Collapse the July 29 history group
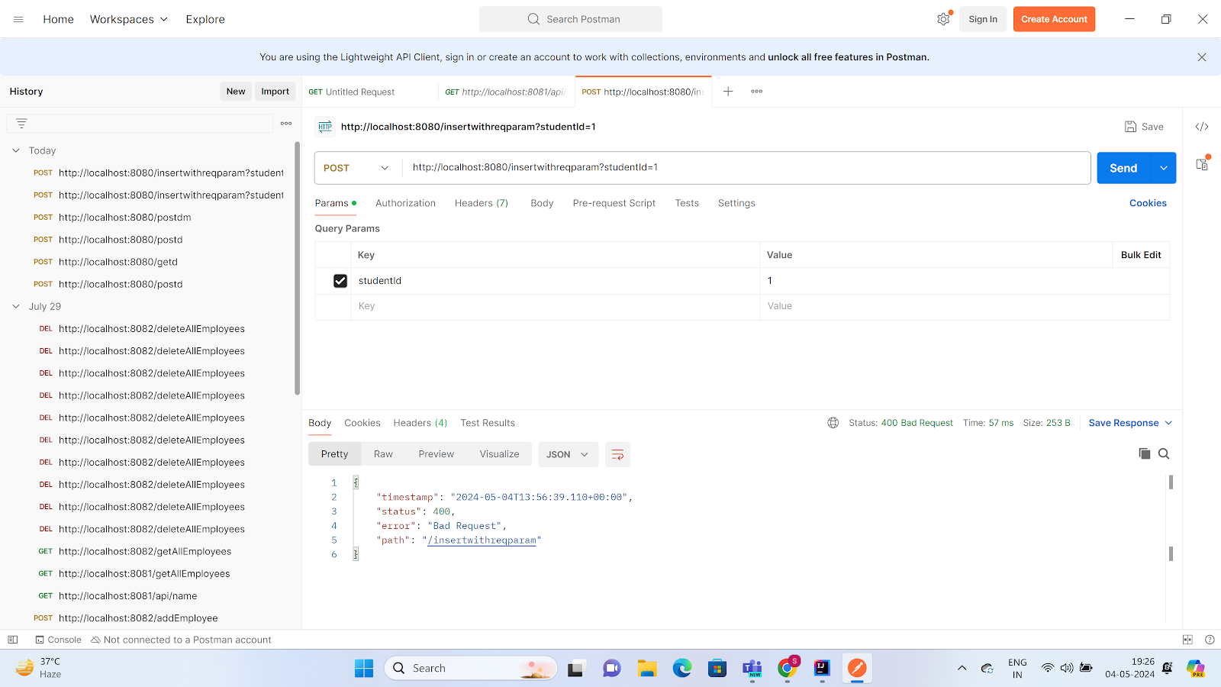This screenshot has width=1221, height=687. coord(16,306)
